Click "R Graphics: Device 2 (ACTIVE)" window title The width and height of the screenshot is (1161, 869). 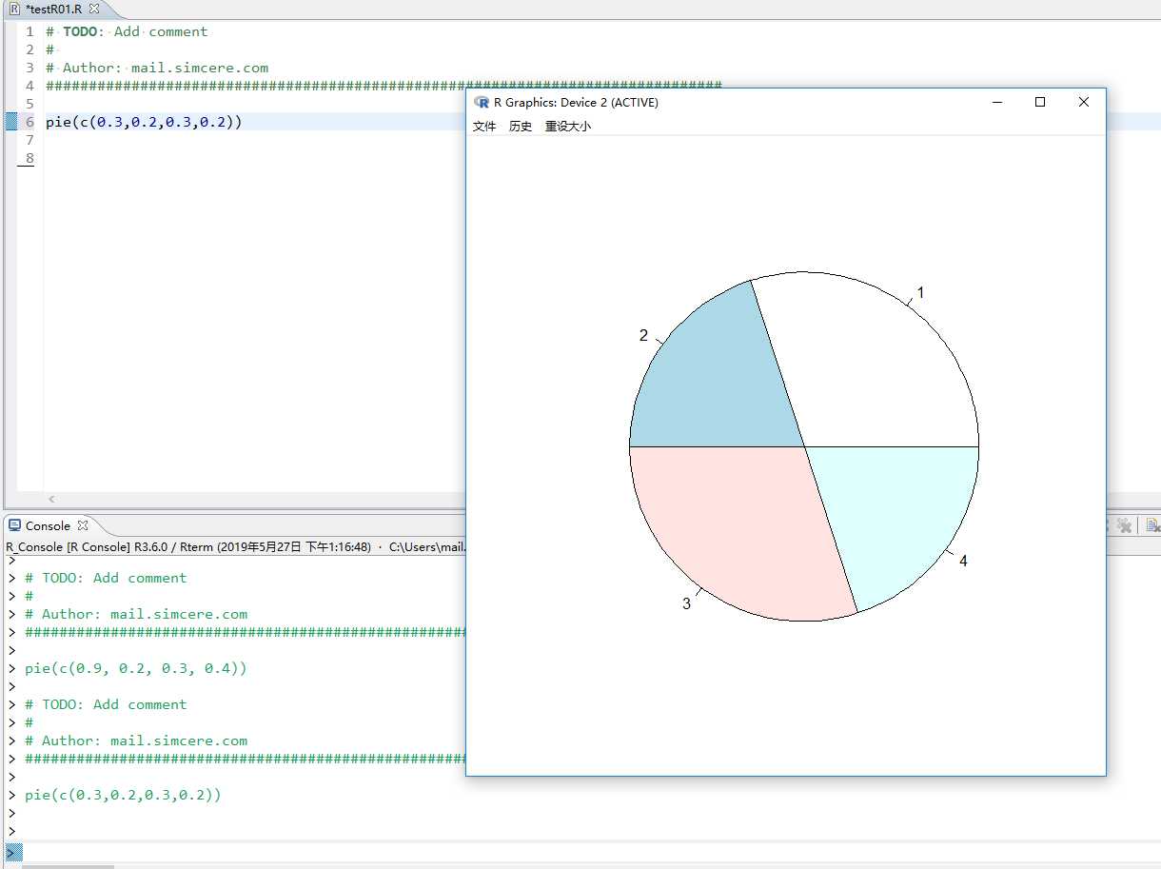pos(576,102)
